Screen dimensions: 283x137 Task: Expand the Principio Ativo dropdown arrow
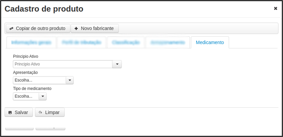click(117, 64)
